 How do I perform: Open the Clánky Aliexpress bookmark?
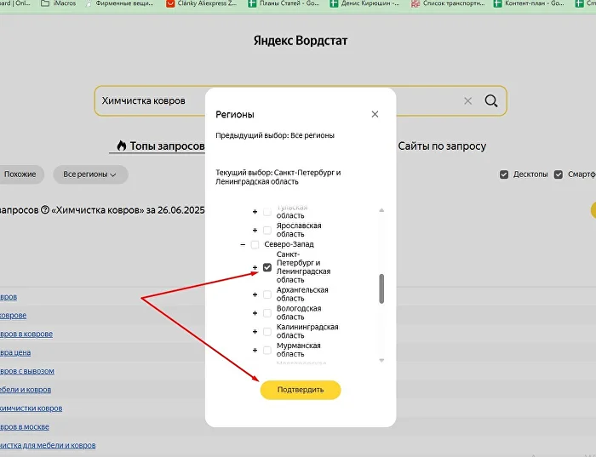(202, 3)
